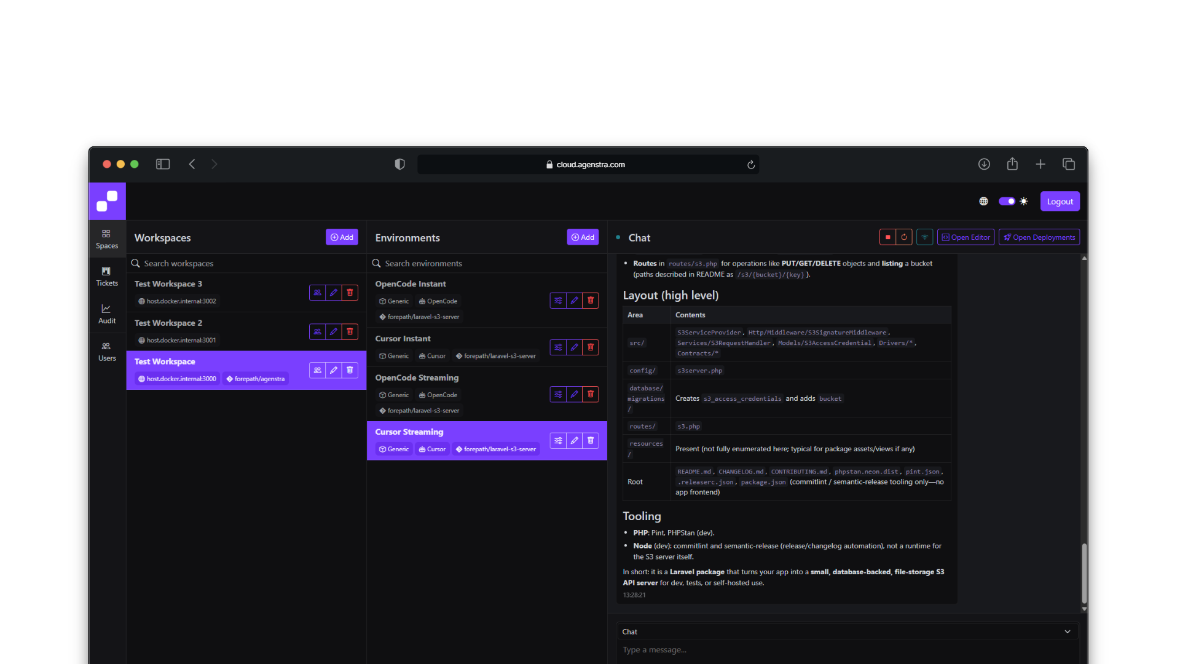The height and width of the screenshot is (664, 1180).
Task: Delete the OpenCode Streaming environment
Action: pyautogui.click(x=591, y=394)
